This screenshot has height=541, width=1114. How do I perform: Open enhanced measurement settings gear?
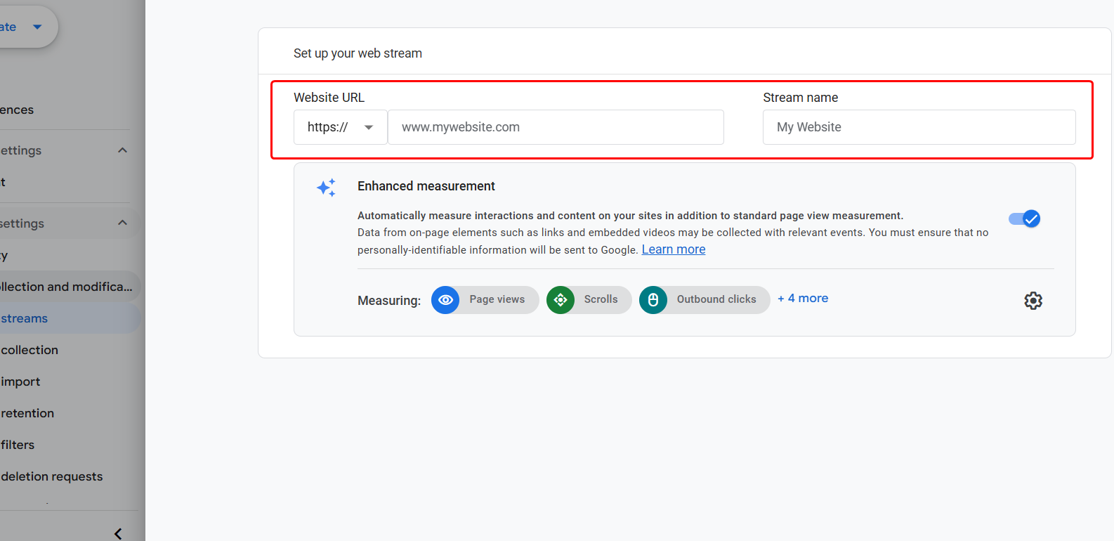pos(1033,301)
